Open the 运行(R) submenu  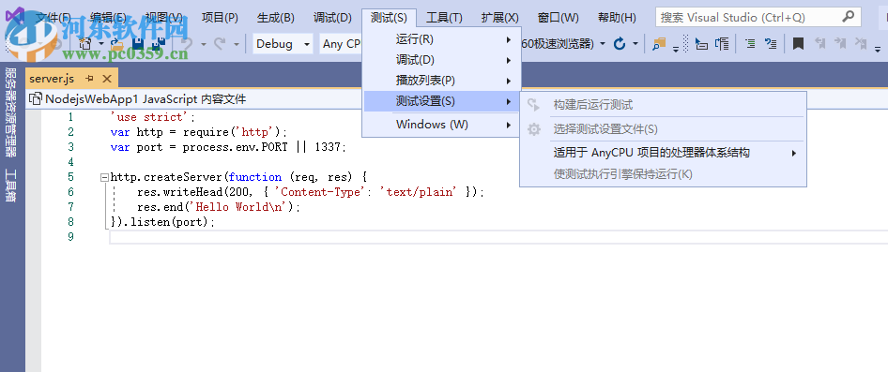[x=441, y=39]
